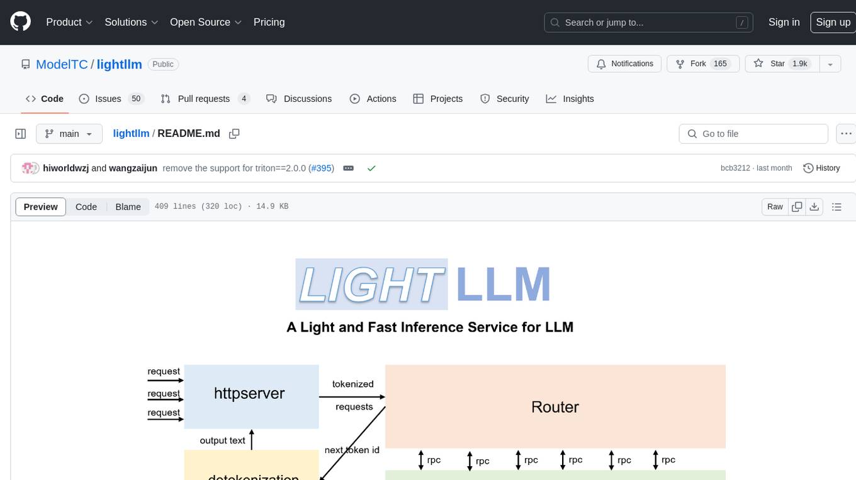Open the star lists dropdown arrow
Screen dimensions: 856x480
click(x=830, y=63)
